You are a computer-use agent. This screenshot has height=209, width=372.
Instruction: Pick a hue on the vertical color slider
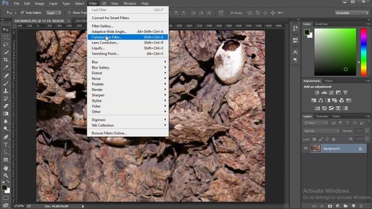pos(363,52)
